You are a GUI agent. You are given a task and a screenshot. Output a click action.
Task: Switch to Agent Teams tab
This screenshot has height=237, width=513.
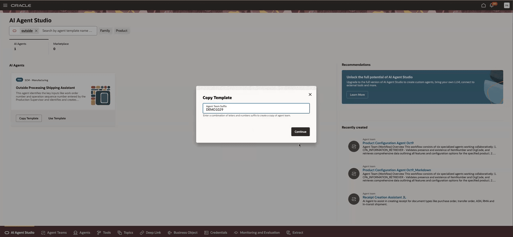coord(54,233)
